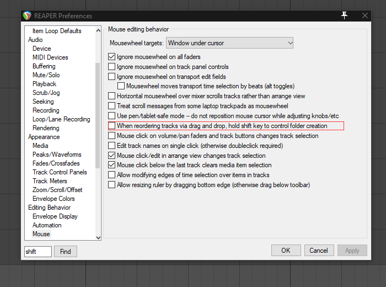386x287 pixels.
Task: Select the Recording preferences page
Action: (46, 110)
